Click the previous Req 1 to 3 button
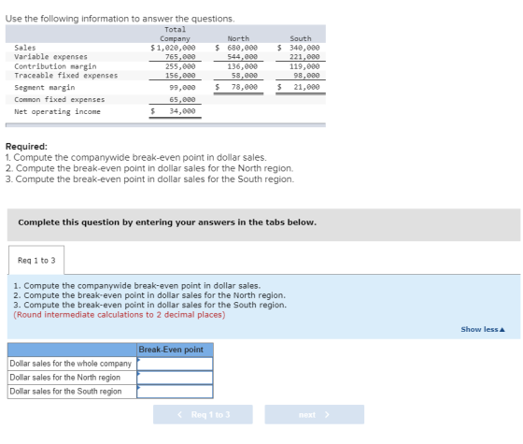 (x=203, y=414)
